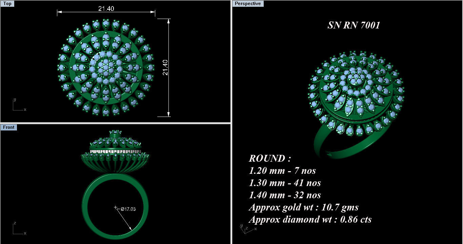Click the axis icon in Top viewport
The width and height of the screenshot is (463, 244).
click(x=19, y=105)
